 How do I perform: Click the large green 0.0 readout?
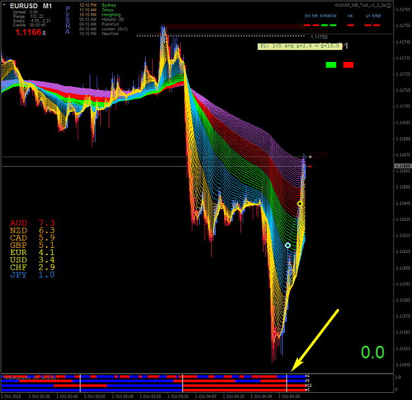tap(372, 352)
